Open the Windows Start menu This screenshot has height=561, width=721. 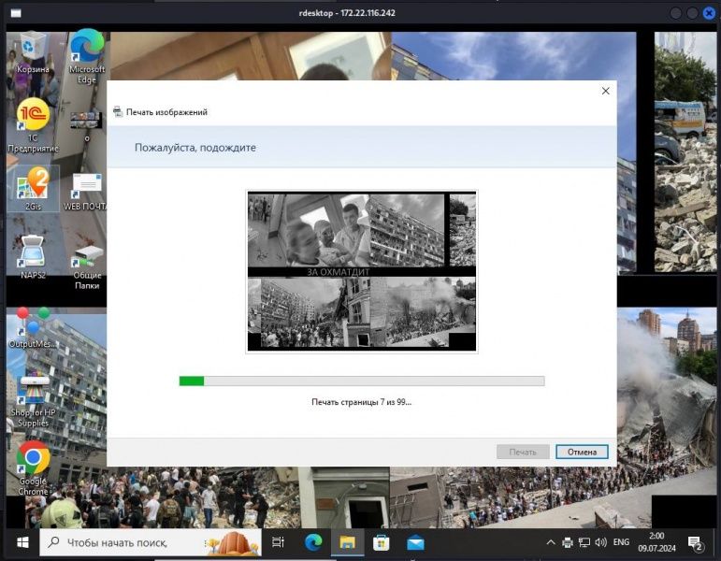(21, 542)
